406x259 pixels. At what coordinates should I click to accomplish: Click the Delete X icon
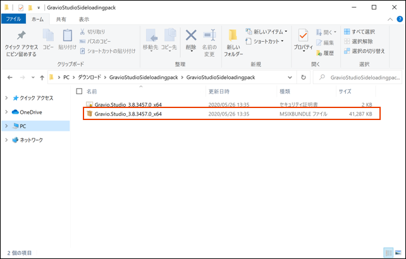191,40
